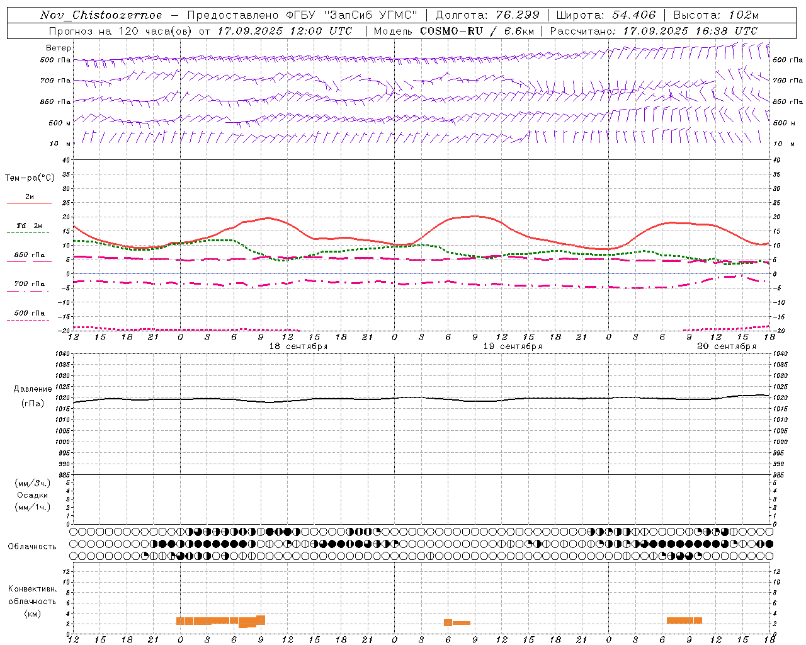806x645 pixels.
Task: Click the date label 18 сентября
Action: tap(298, 346)
